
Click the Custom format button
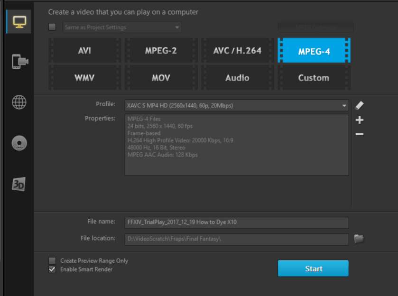(x=314, y=78)
